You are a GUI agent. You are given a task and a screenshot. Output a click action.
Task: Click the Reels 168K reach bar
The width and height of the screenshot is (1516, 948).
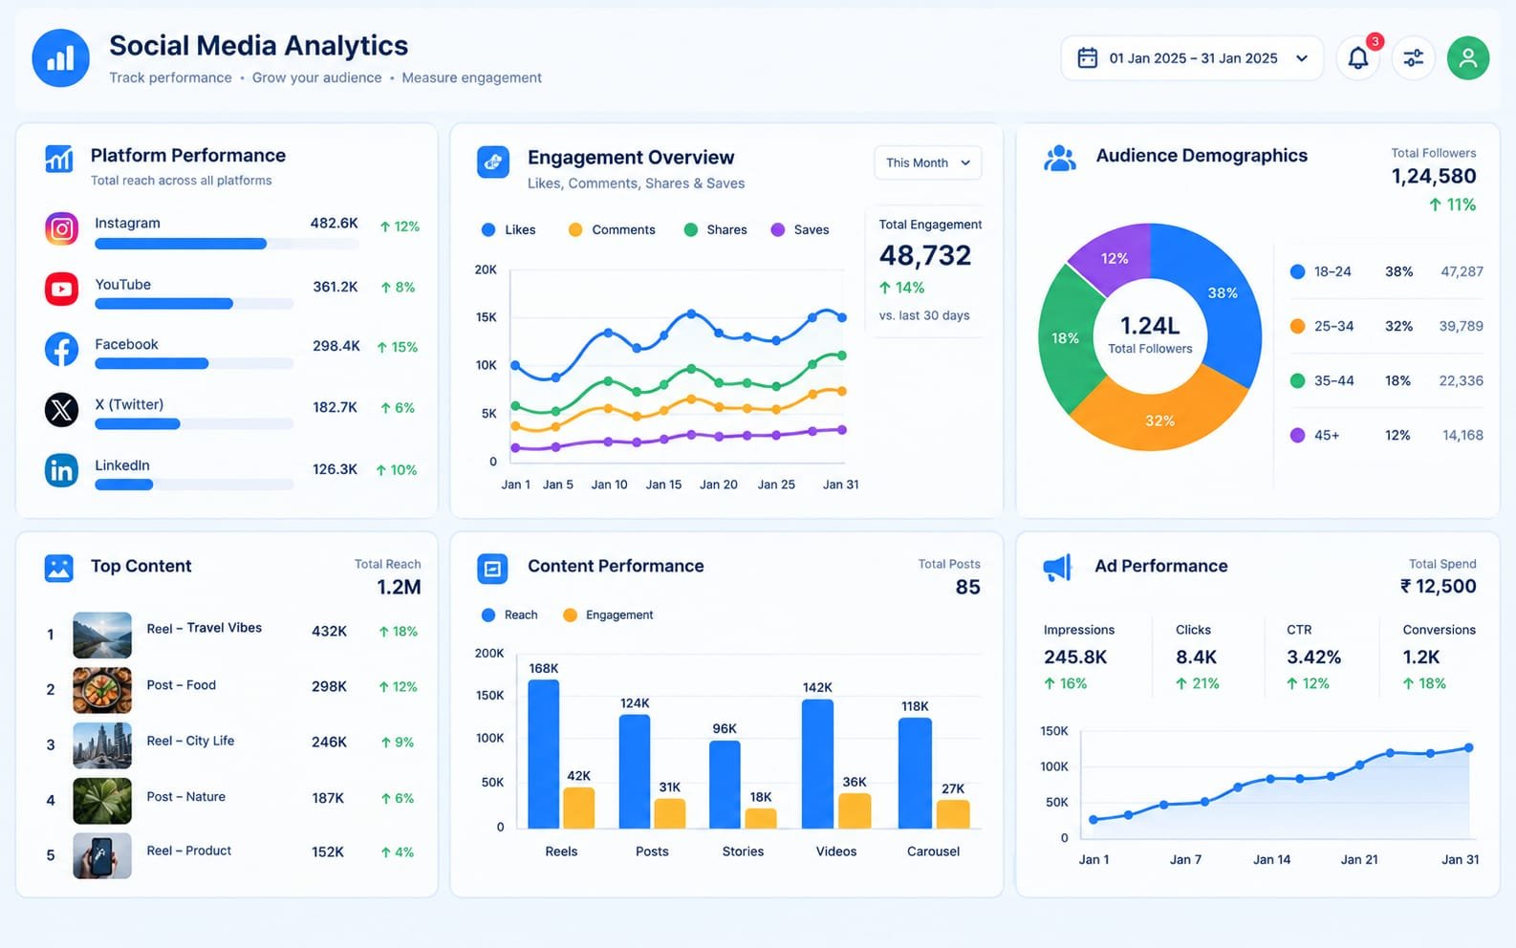[544, 754]
